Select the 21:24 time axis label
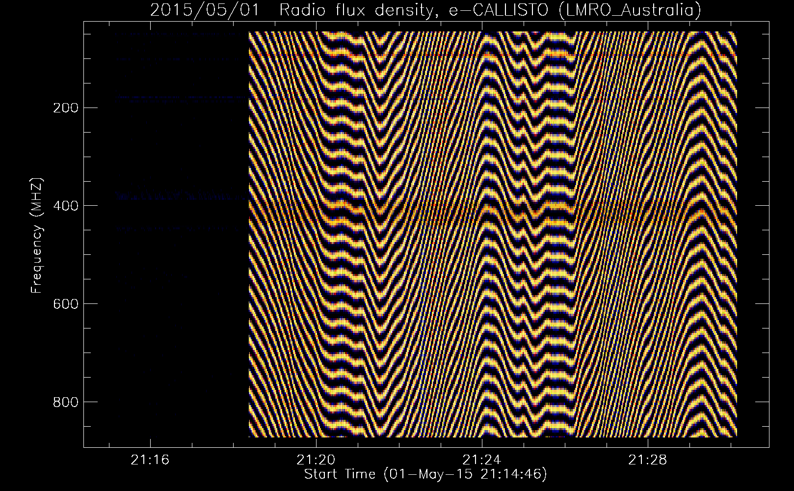 coord(482,460)
